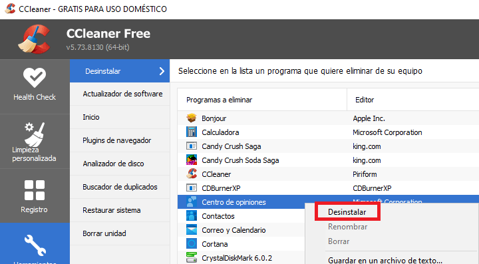The height and width of the screenshot is (264, 479).
Task: Select the Correo y Calendario icon
Action: [x=192, y=230]
